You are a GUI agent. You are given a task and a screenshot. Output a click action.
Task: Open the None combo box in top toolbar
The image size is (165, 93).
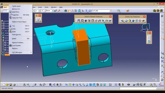(x=49, y=11)
